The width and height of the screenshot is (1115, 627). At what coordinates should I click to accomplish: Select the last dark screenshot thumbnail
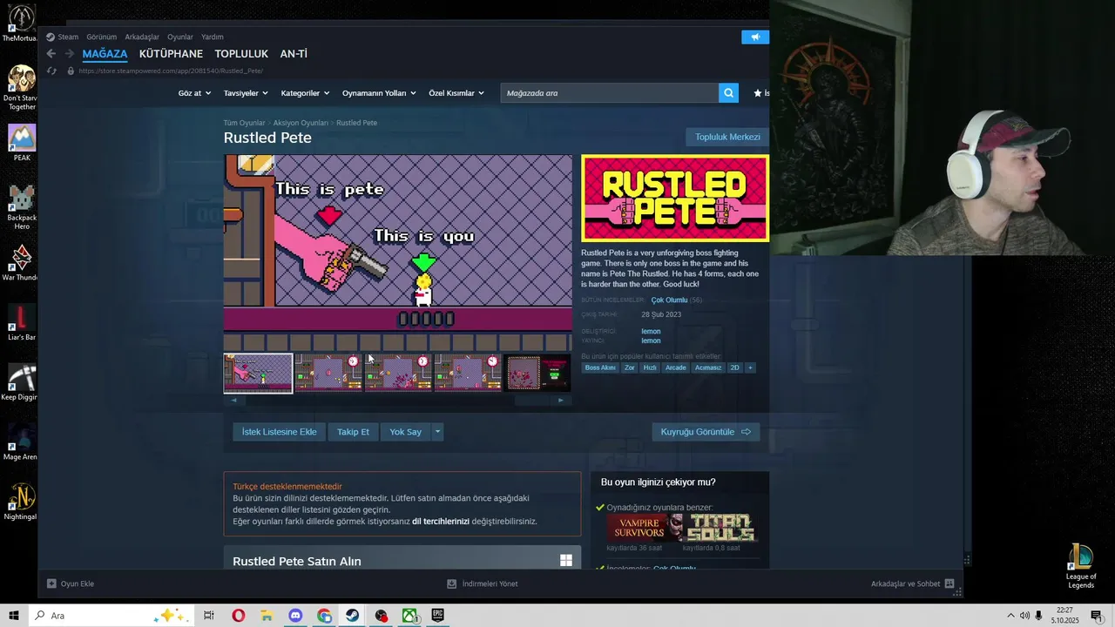(537, 373)
